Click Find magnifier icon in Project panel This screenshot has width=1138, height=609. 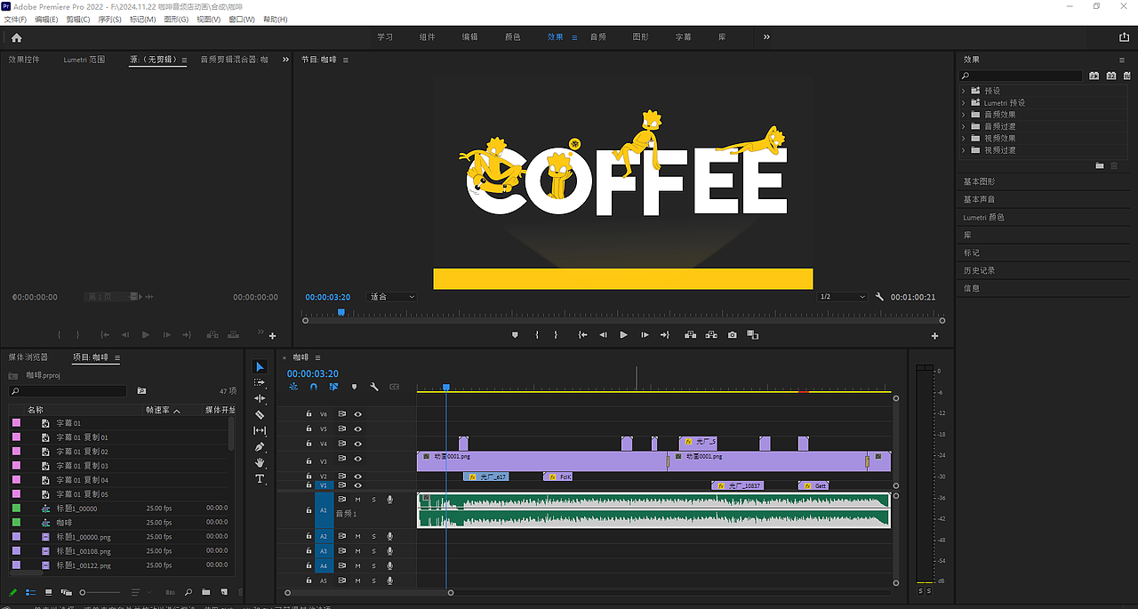click(188, 592)
